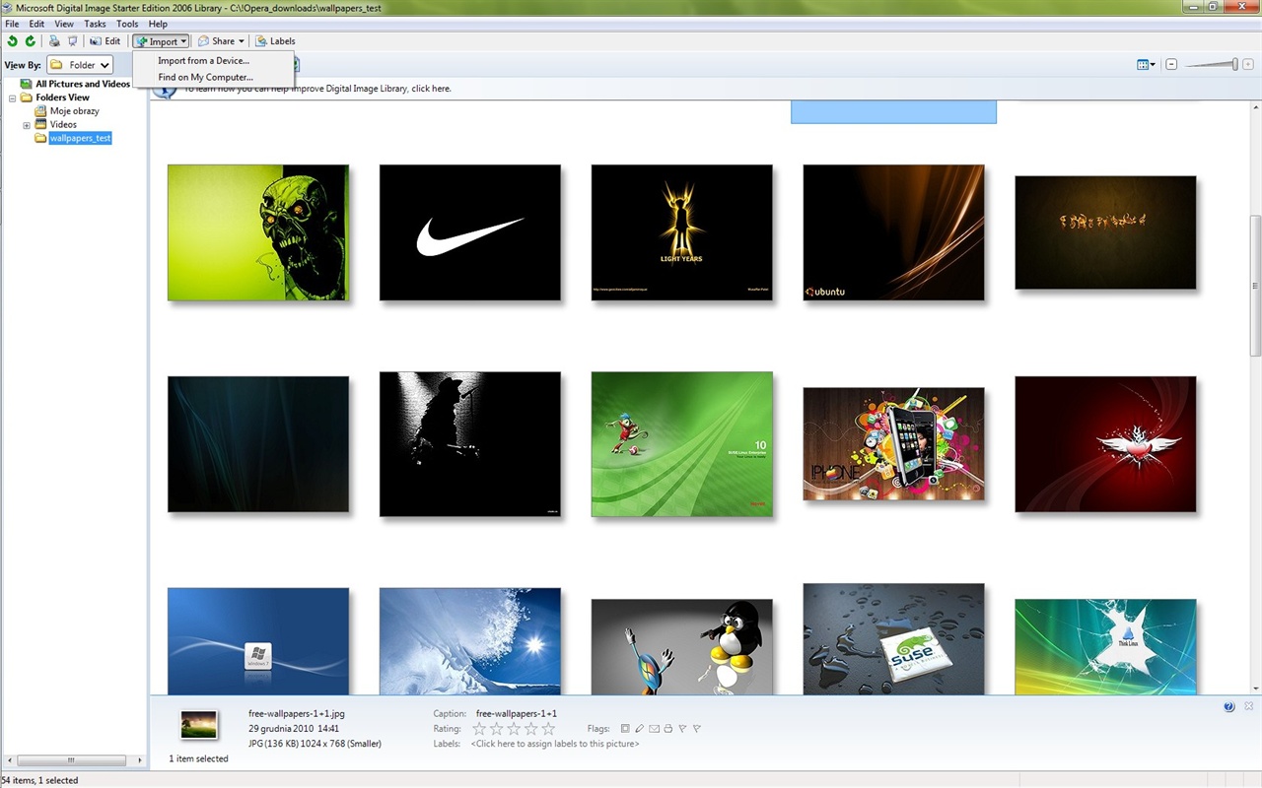Toggle the first square flag icon
This screenshot has height=788, width=1262.
pos(625,729)
